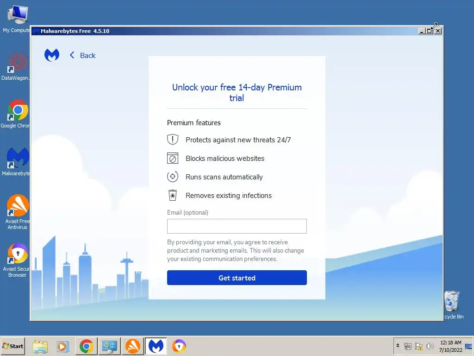
Task: Focus the Email (optional) input field
Action: pyautogui.click(x=237, y=226)
